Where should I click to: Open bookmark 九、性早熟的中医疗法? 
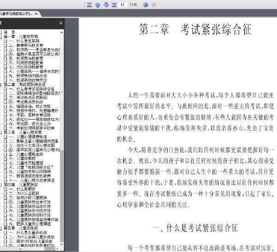pos(28,76)
